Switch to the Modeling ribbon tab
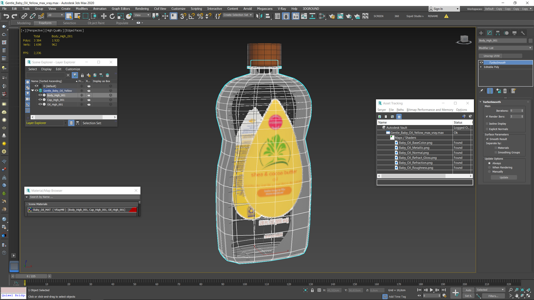 [x=24, y=23]
